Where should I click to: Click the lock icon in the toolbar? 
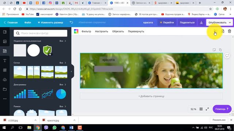point(223,31)
